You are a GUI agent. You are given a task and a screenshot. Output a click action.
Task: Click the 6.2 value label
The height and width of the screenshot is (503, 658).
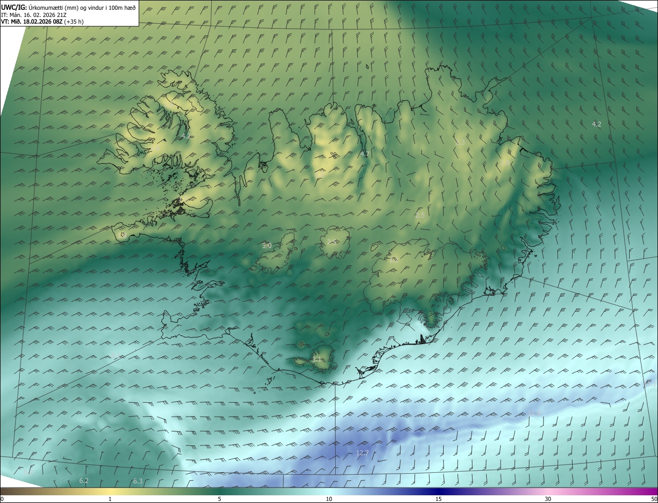point(84,481)
